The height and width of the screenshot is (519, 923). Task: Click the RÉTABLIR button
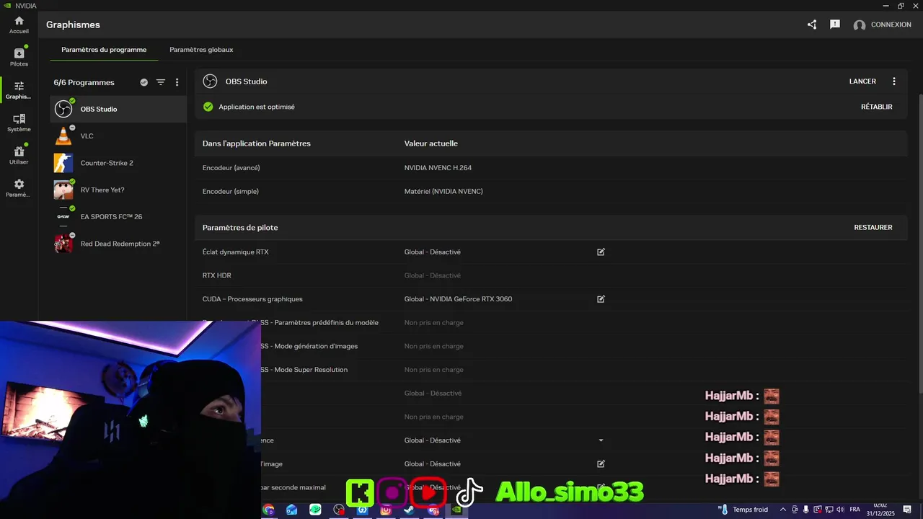pyautogui.click(x=877, y=107)
